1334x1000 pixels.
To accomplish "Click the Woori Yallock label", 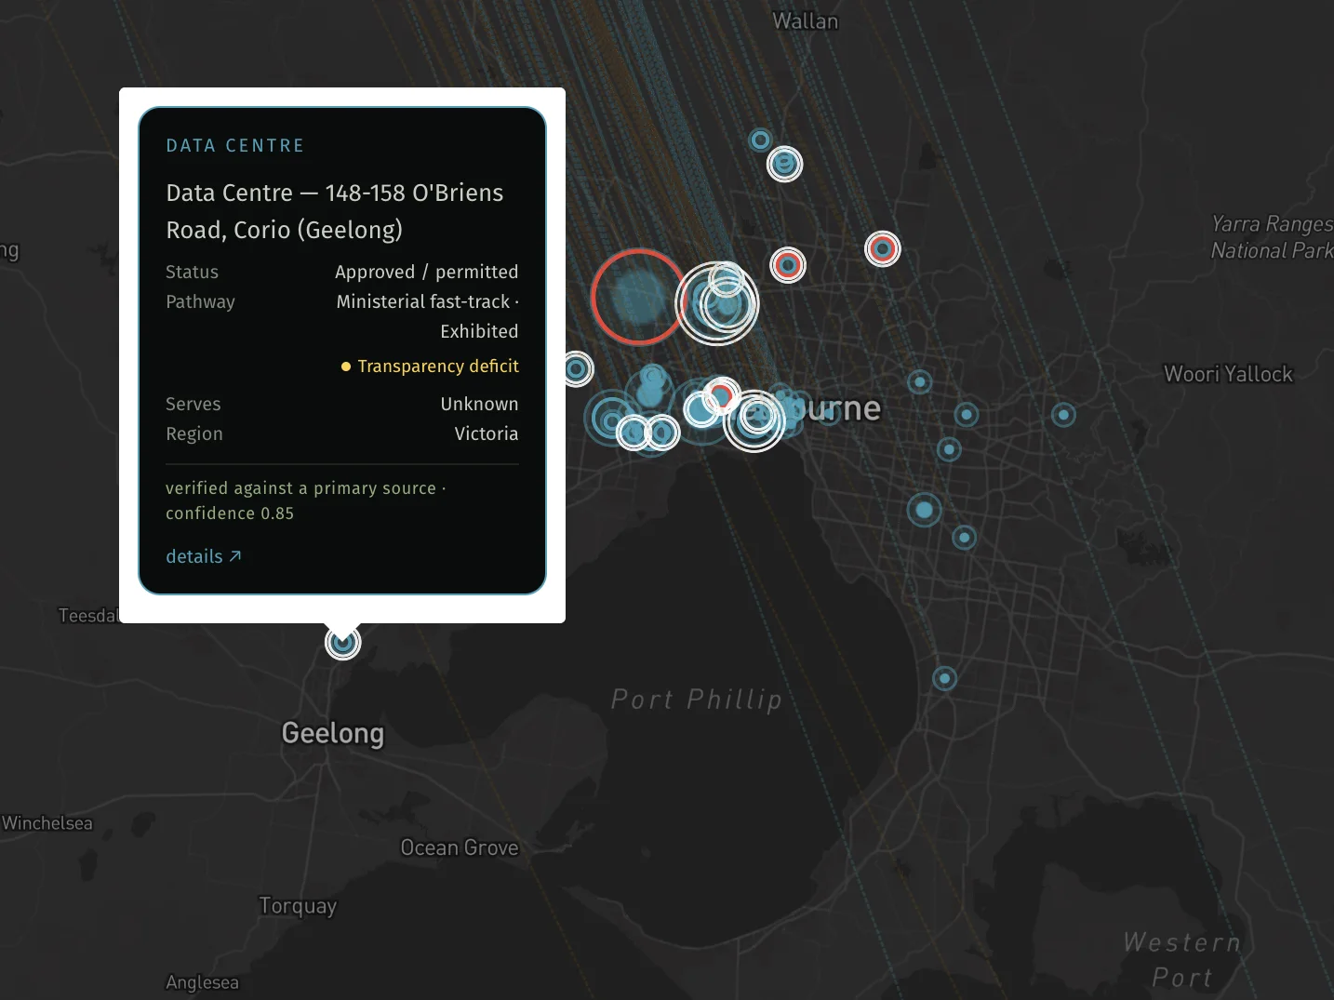I will click(x=1229, y=374).
